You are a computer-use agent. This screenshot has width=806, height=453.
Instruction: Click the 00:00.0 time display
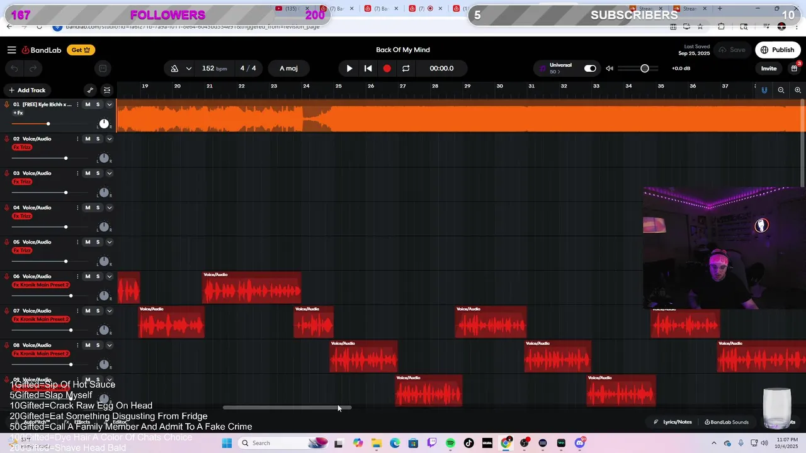tap(441, 69)
